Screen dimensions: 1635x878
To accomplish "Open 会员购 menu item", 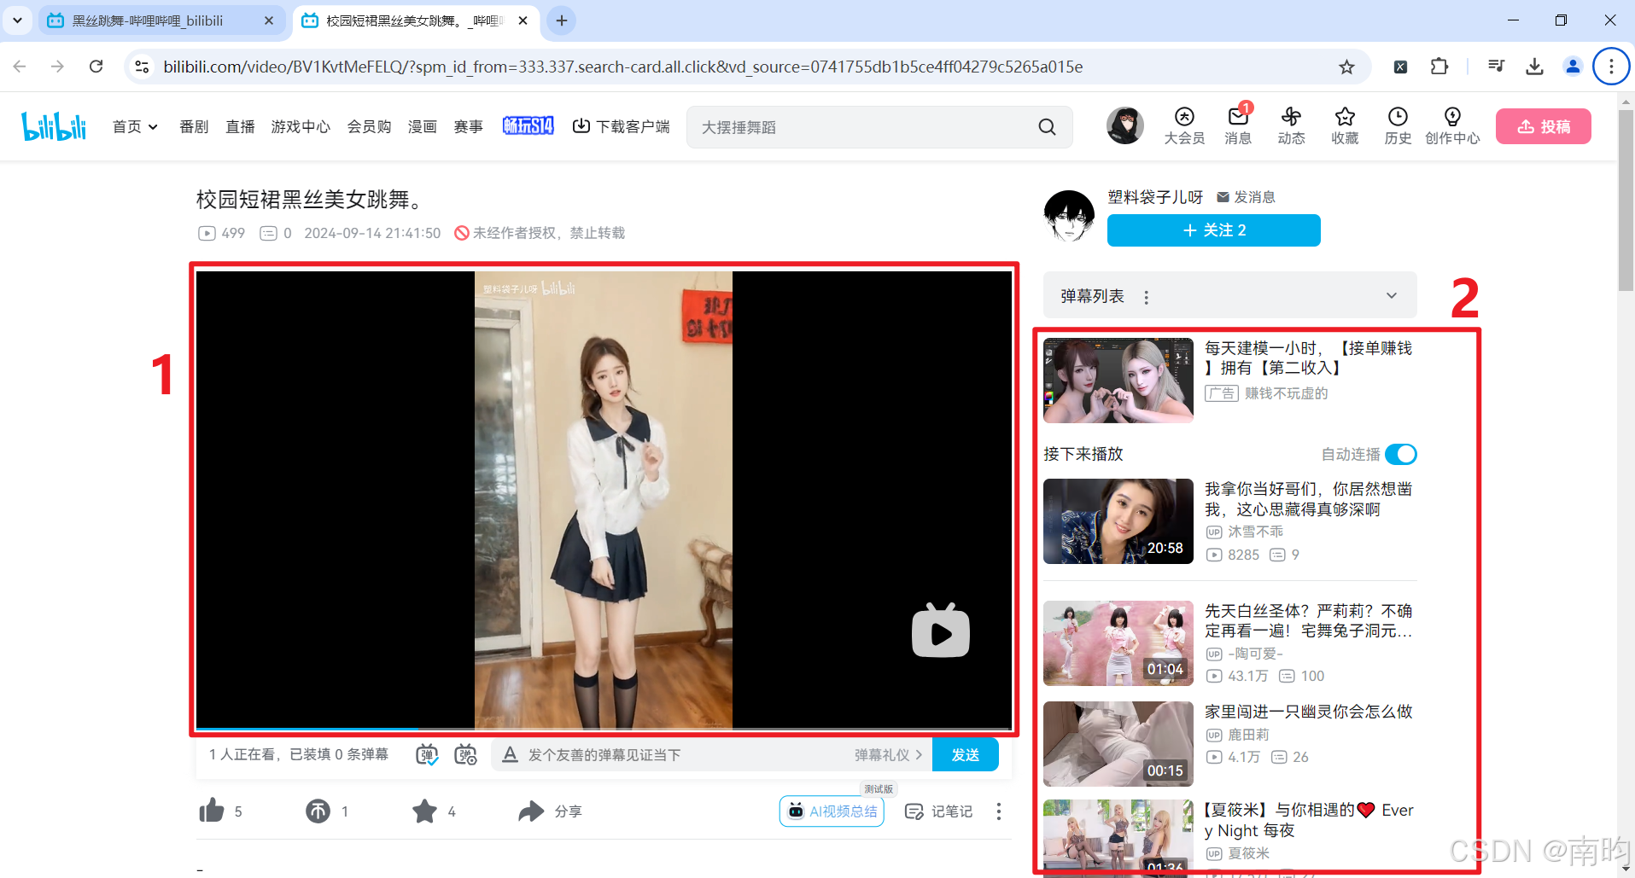I will [369, 126].
